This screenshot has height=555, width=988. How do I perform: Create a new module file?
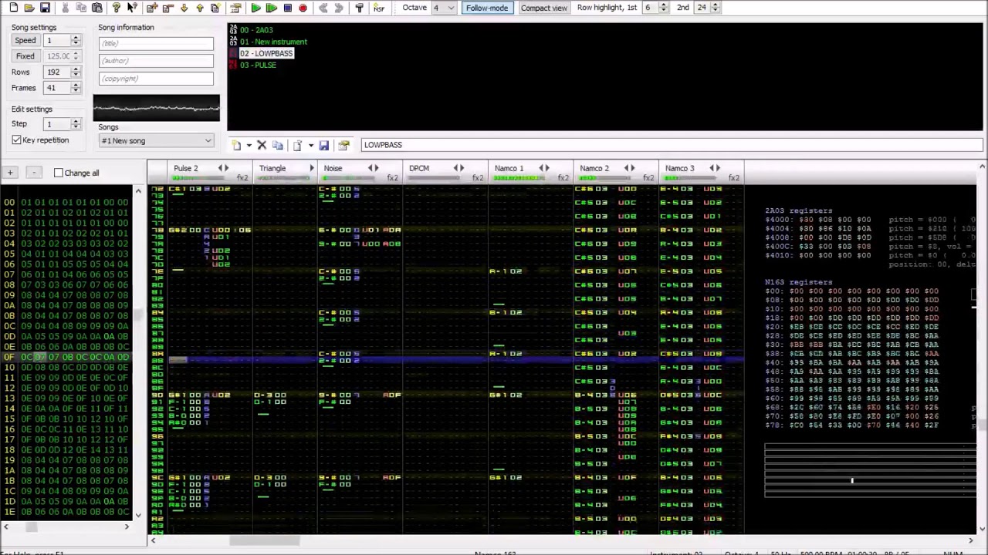coord(13,8)
